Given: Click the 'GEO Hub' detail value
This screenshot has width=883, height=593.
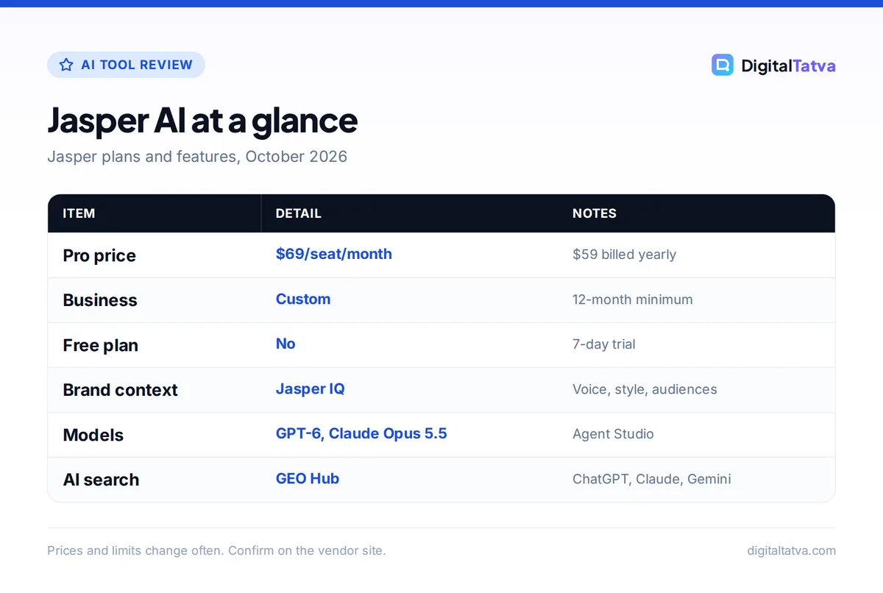Looking at the screenshot, I should click(308, 478).
